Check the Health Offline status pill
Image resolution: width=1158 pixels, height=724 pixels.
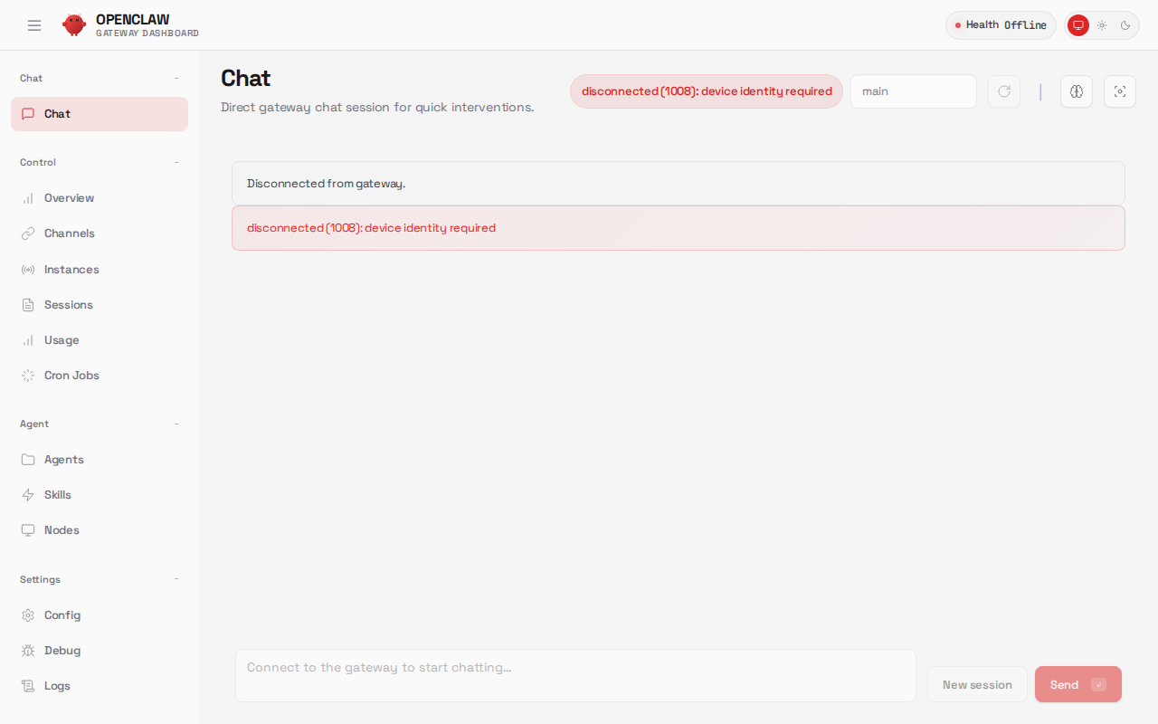(1001, 24)
